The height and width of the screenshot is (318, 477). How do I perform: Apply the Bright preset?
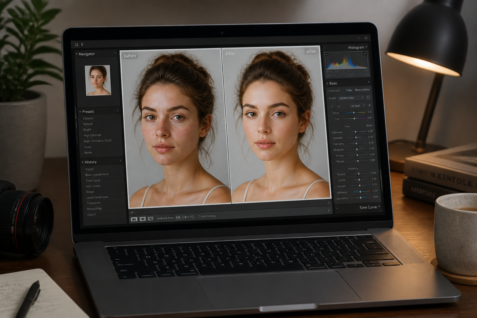[x=87, y=130]
